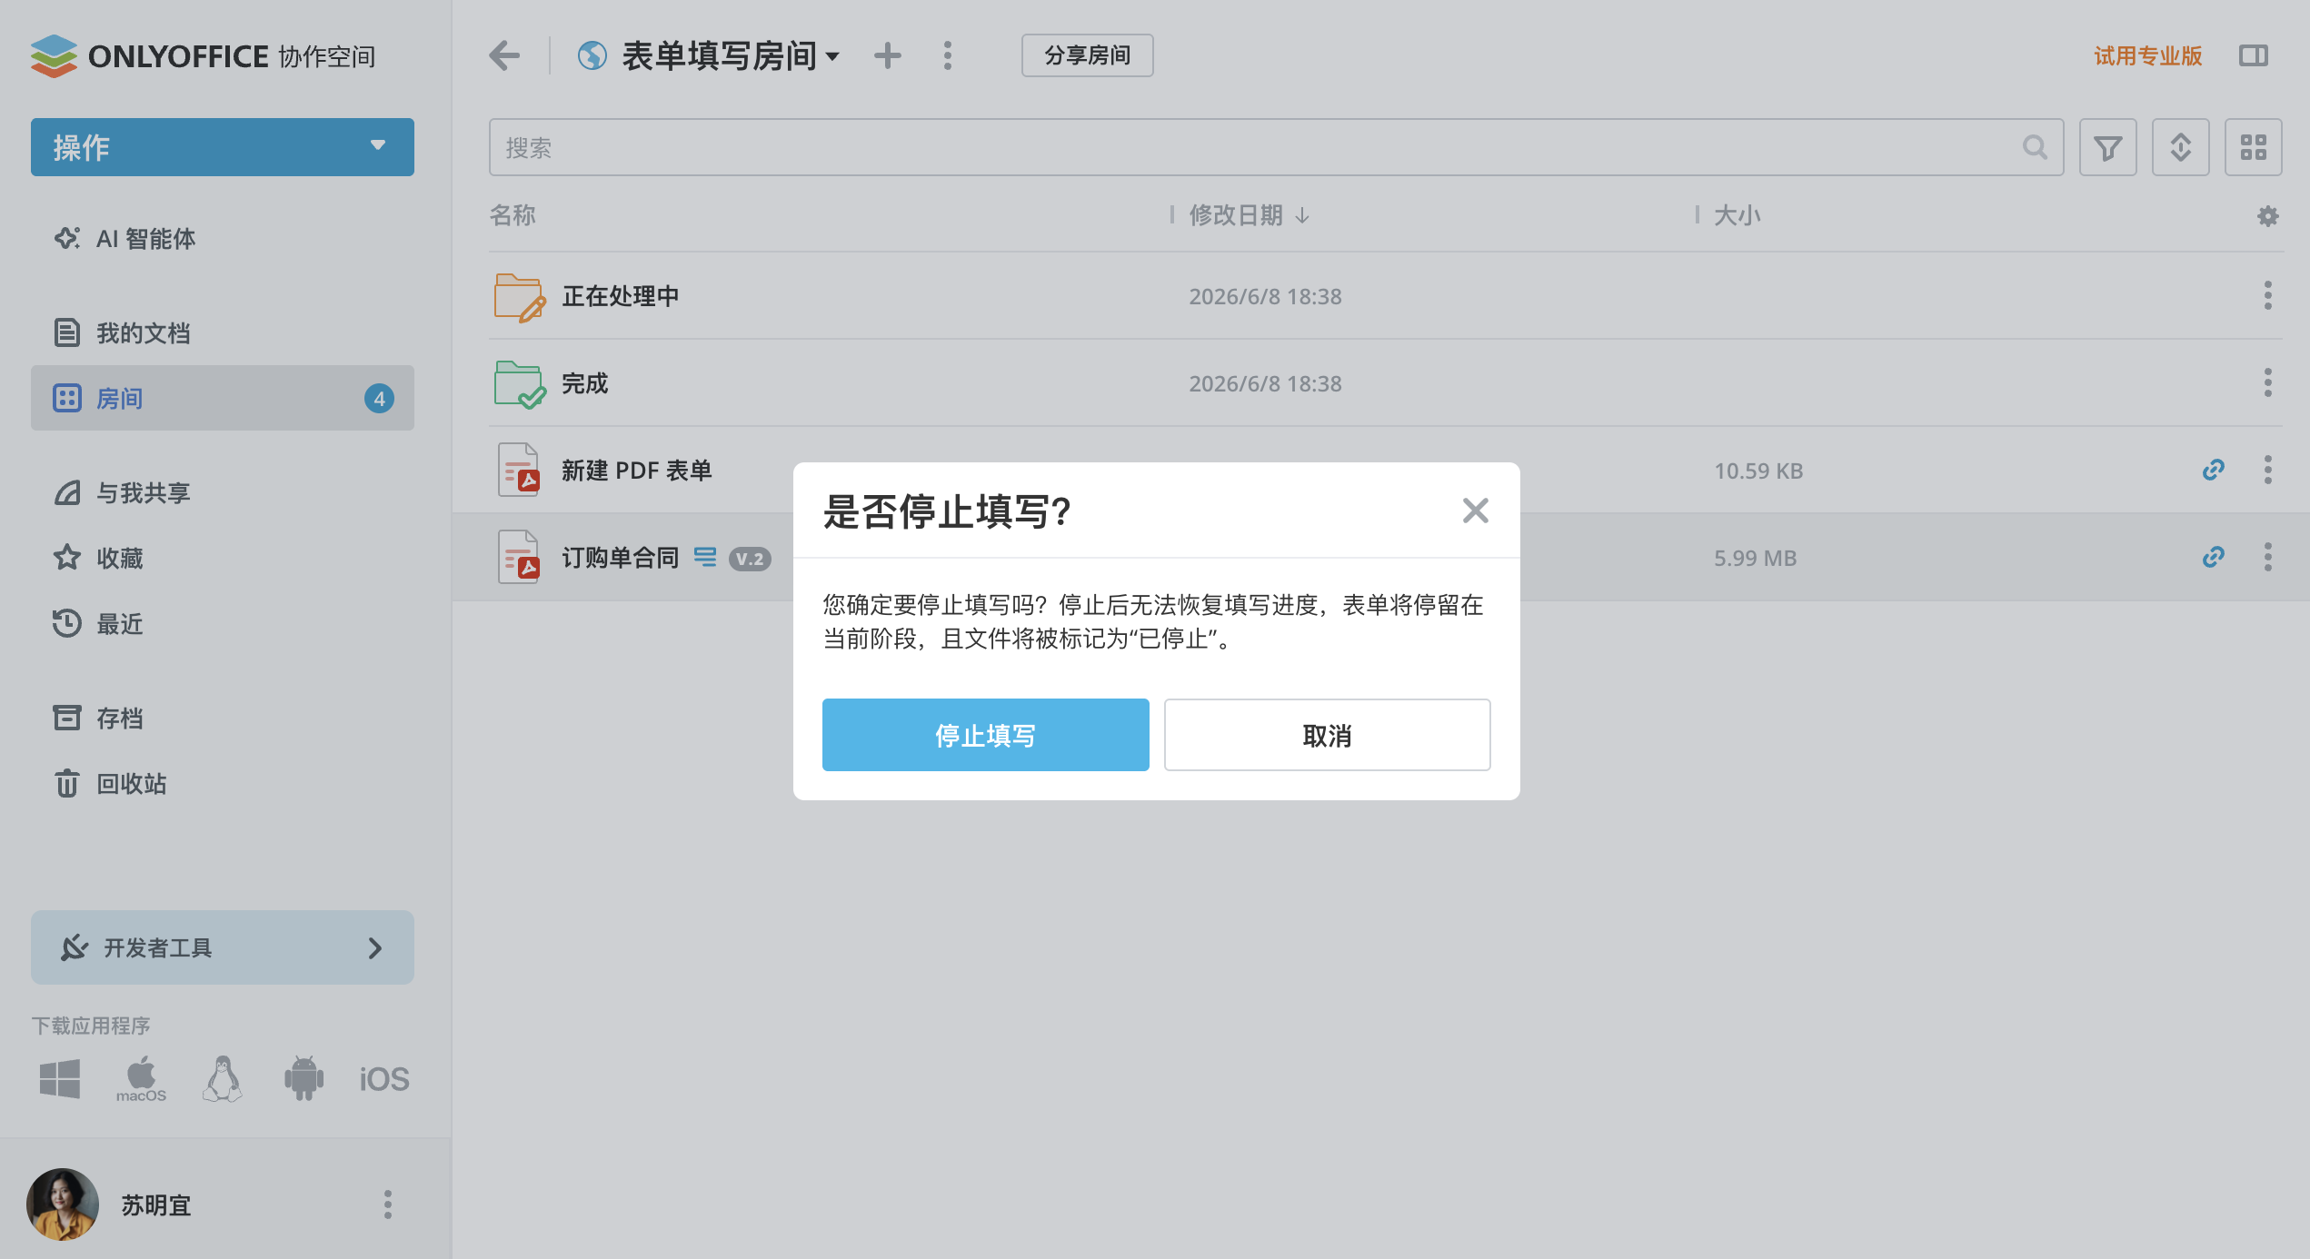The height and width of the screenshot is (1259, 2310).
Task: Click the V.2 version badge
Action: point(750,559)
